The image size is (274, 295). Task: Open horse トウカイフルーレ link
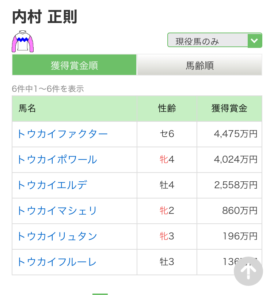57,262
